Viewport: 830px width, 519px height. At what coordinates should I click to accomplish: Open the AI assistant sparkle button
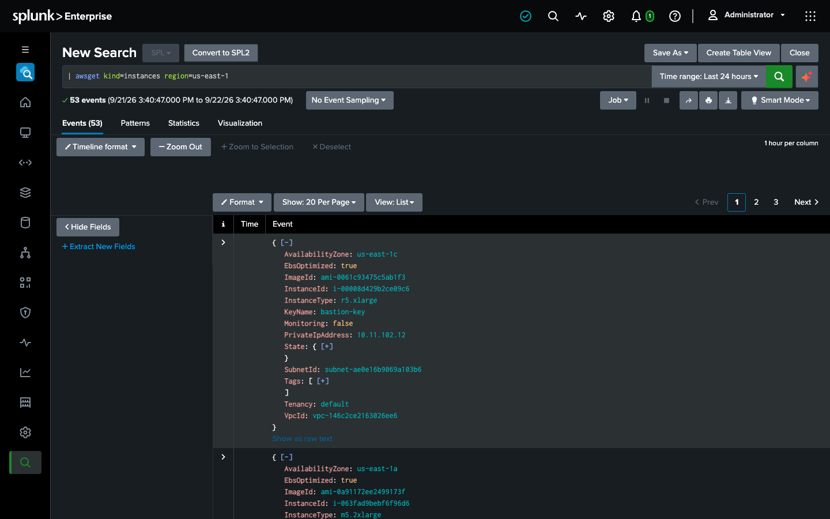(806, 76)
